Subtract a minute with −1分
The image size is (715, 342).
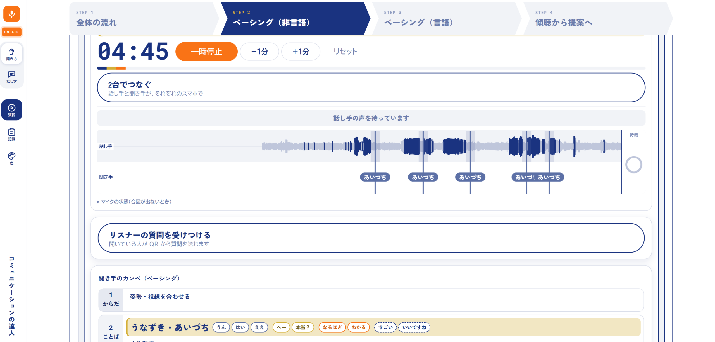[259, 52]
